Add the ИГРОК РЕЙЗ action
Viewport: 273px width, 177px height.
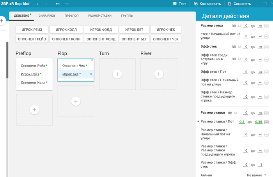[x=32, y=30]
